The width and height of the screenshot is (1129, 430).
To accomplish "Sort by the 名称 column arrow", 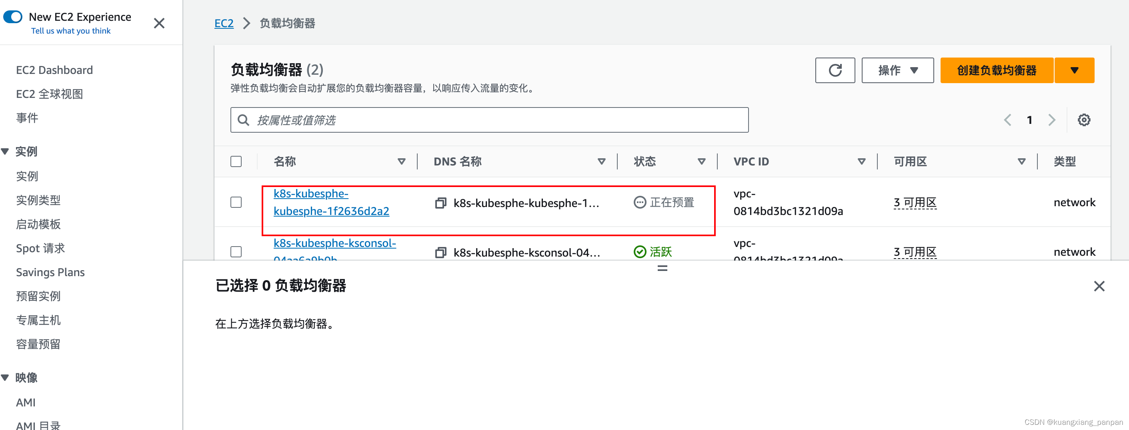I will pos(401,161).
